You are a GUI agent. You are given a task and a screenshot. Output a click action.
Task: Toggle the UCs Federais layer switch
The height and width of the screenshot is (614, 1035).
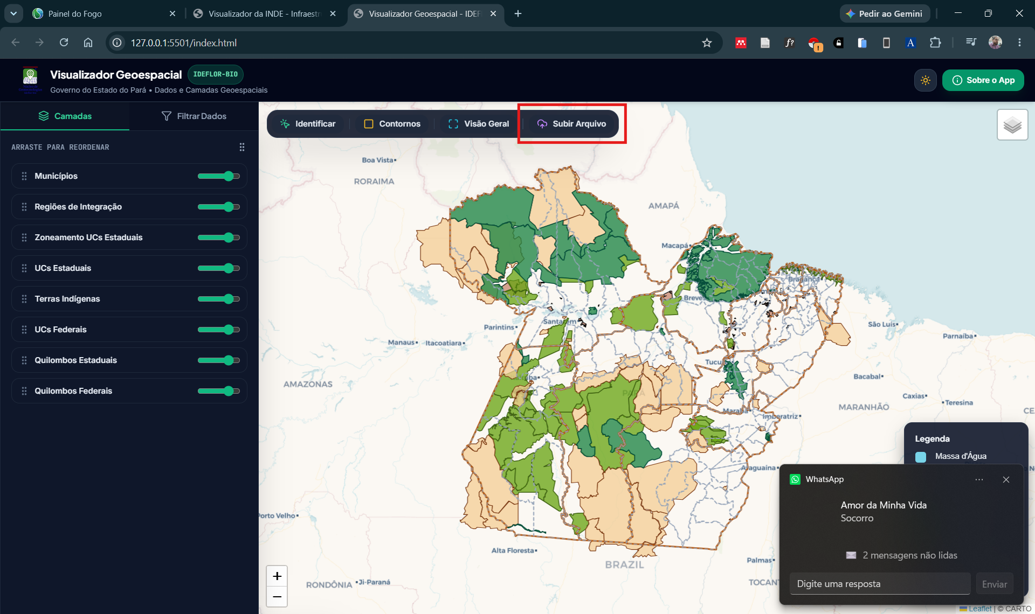(x=218, y=330)
